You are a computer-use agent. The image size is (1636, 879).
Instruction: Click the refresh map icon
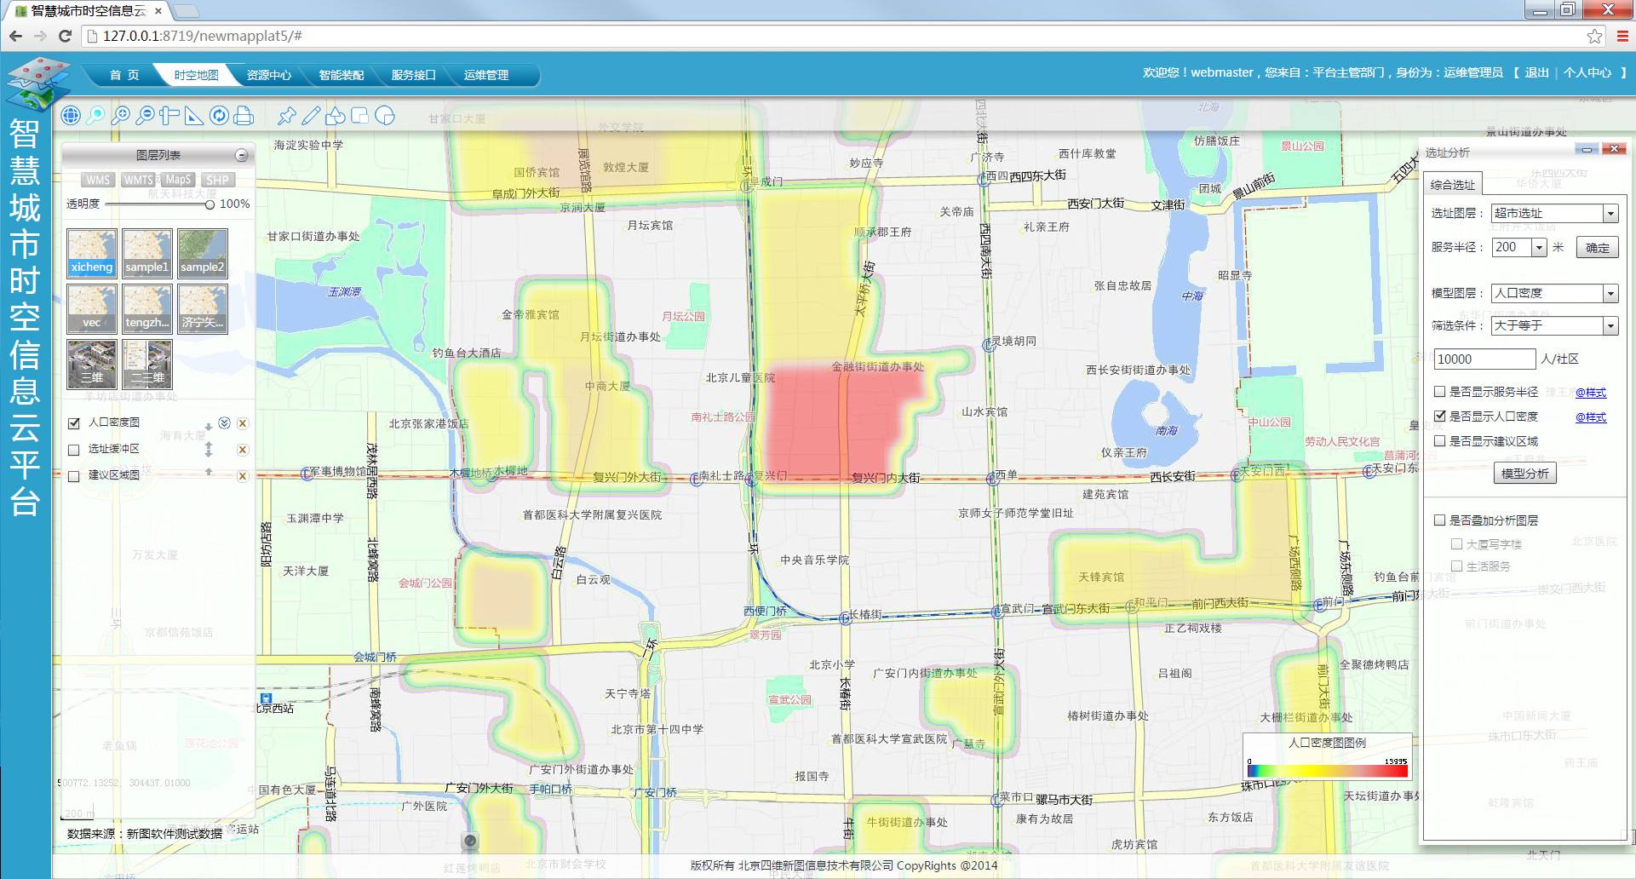pos(219,116)
